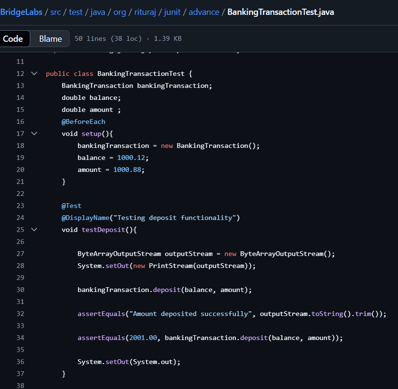Select line number 27
The height and width of the screenshot is (389, 398).
tap(20, 254)
